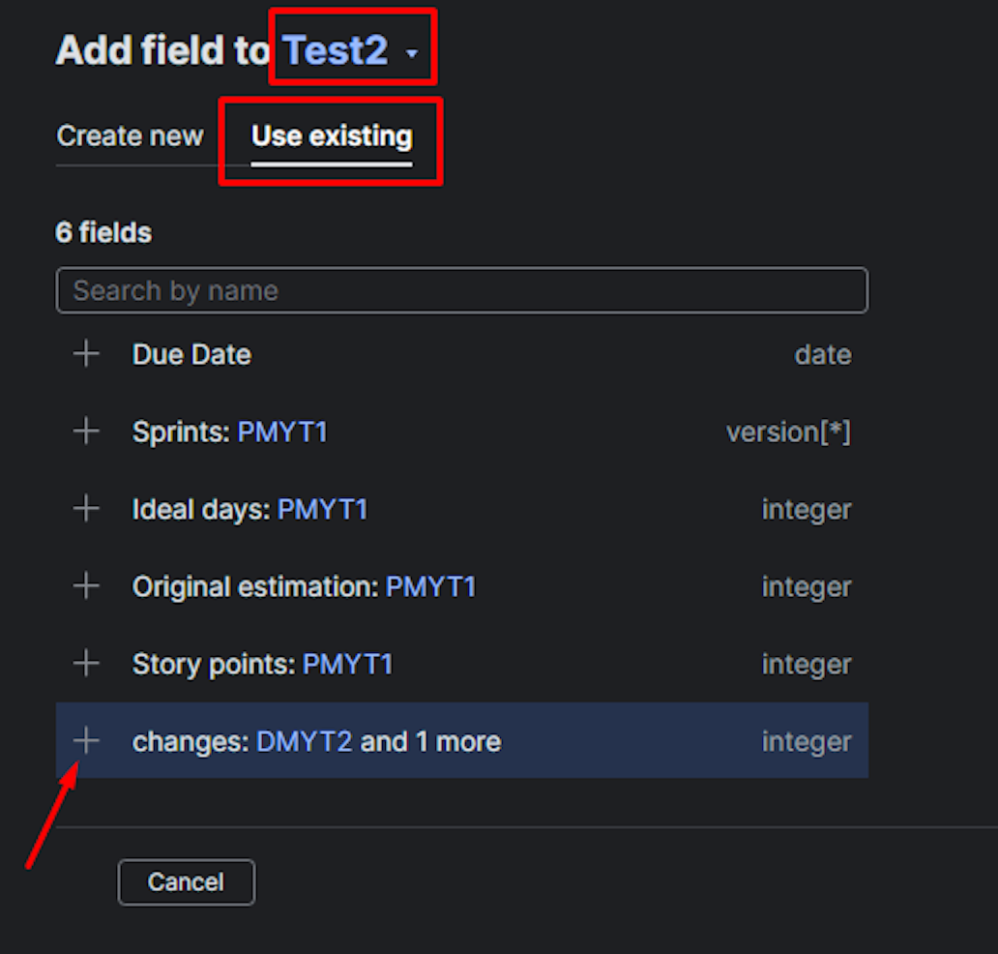998x954 pixels.
Task: Click the version[*] type label for Sprints
Action: pyautogui.click(x=788, y=432)
